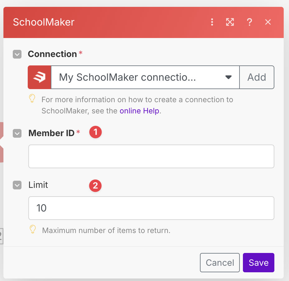289x281 pixels.
Task: Cancel the module settings
Action: tap(220, 263)
